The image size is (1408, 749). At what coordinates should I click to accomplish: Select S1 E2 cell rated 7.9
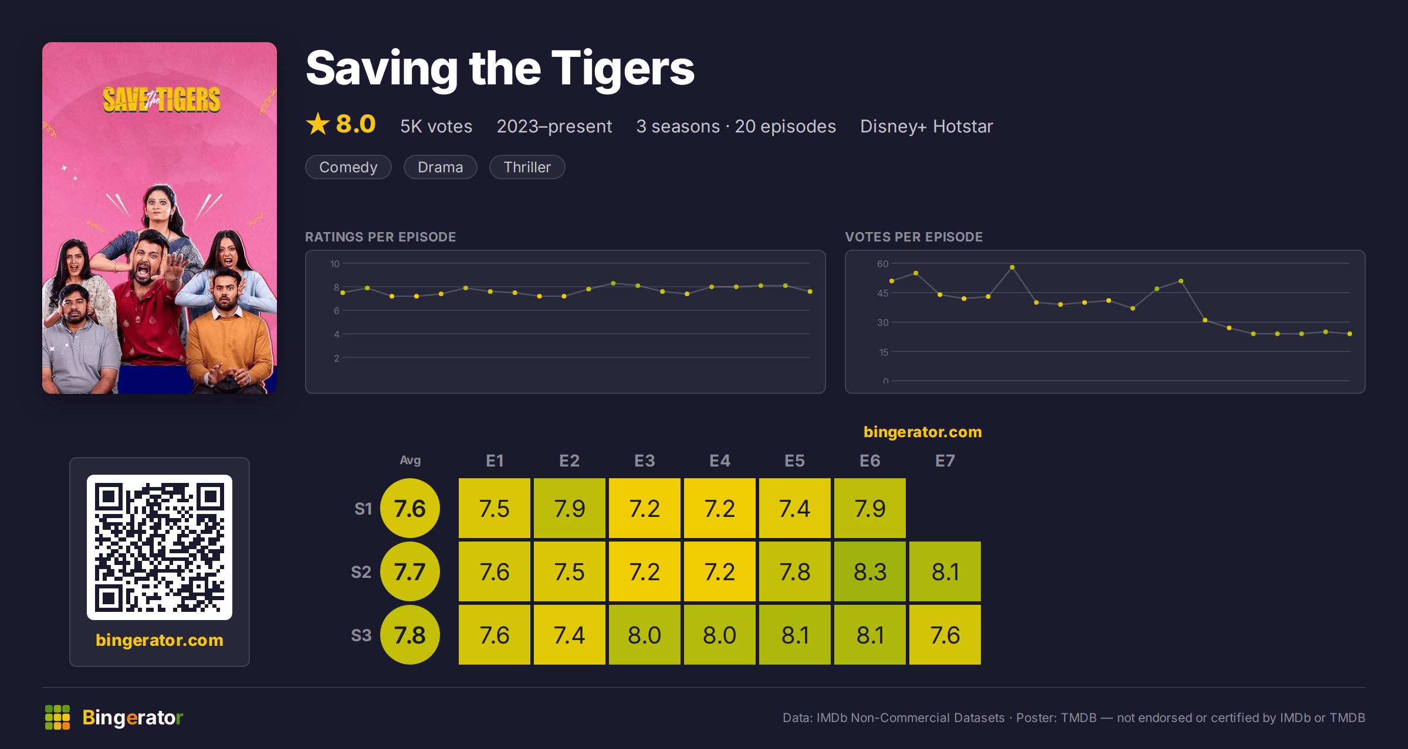570,508
